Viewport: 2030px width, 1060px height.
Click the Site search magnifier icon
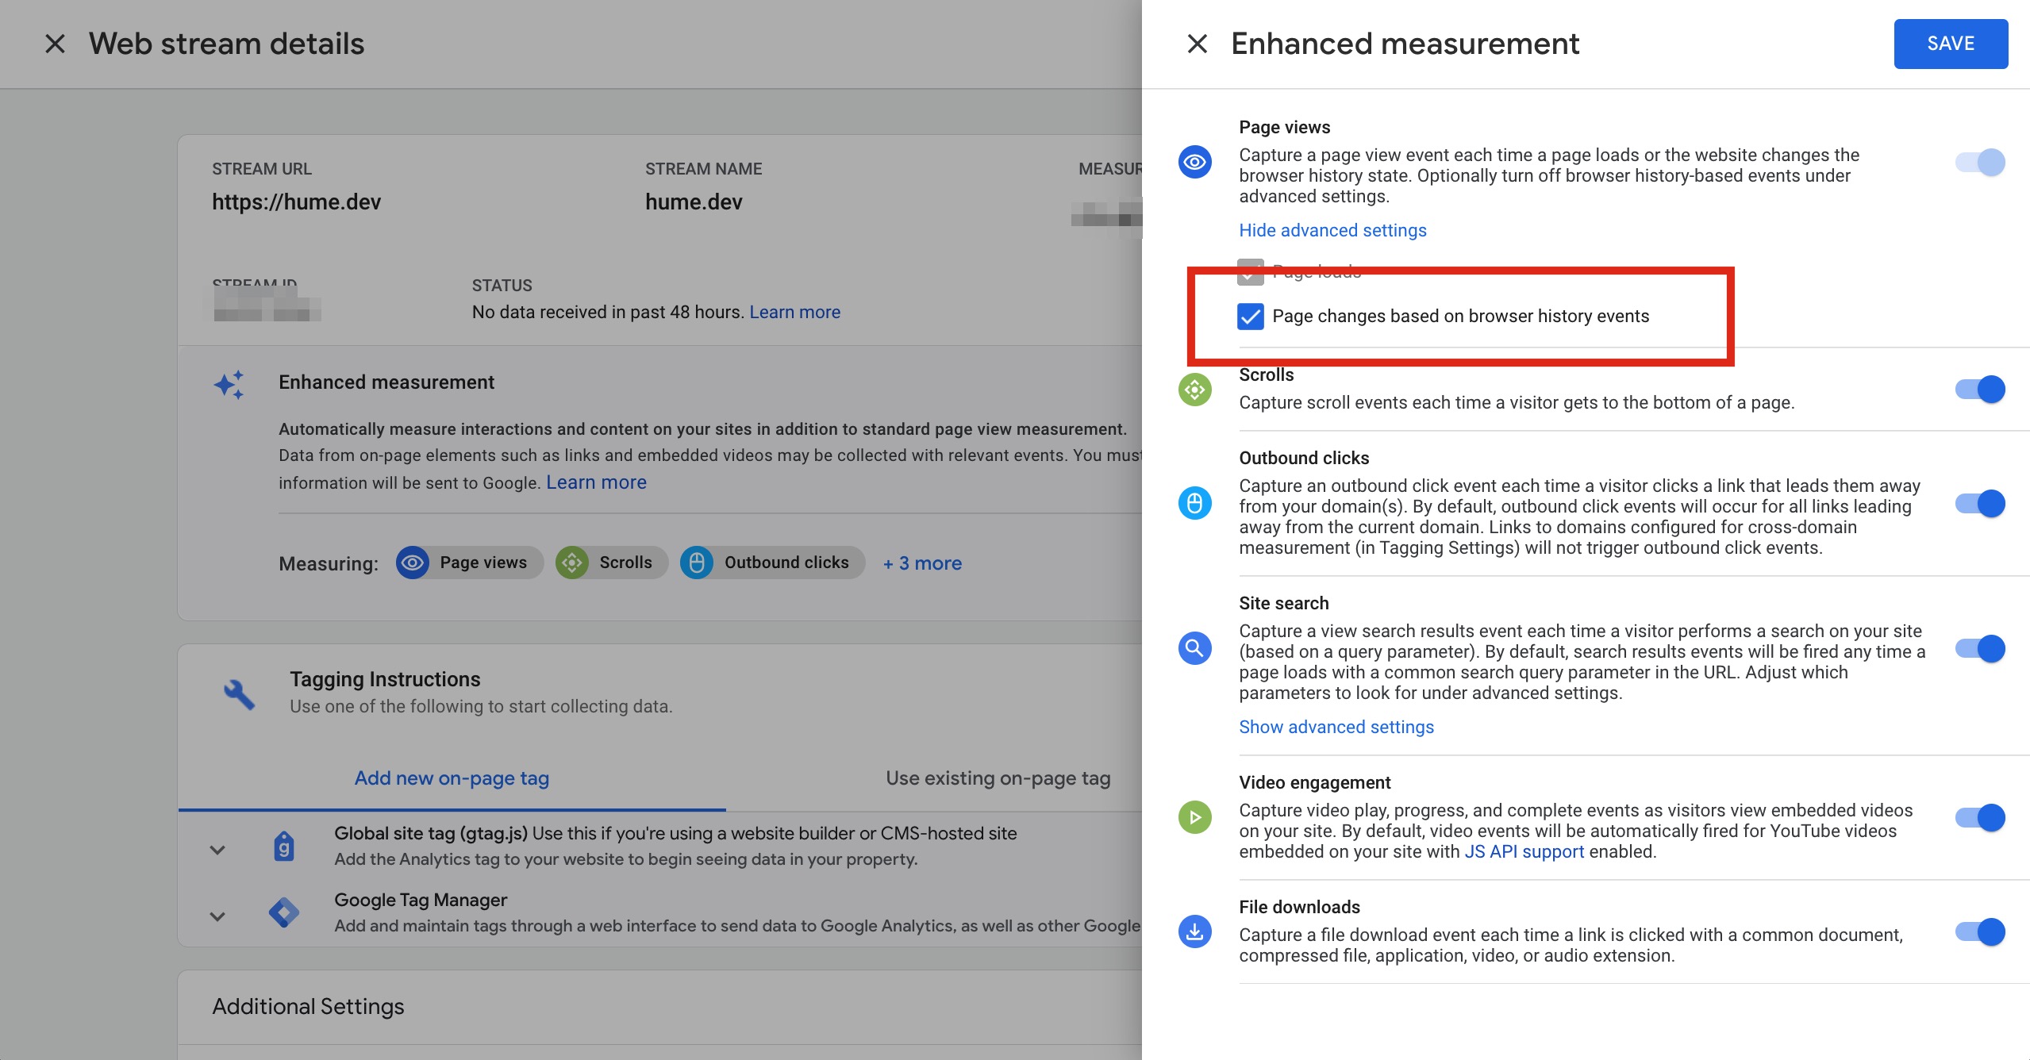pos(1194,648)
